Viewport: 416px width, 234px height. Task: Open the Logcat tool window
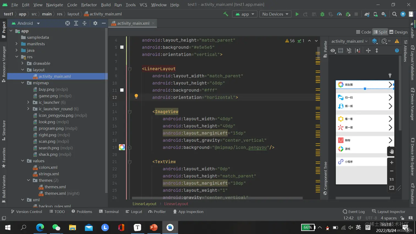[134, 212]
